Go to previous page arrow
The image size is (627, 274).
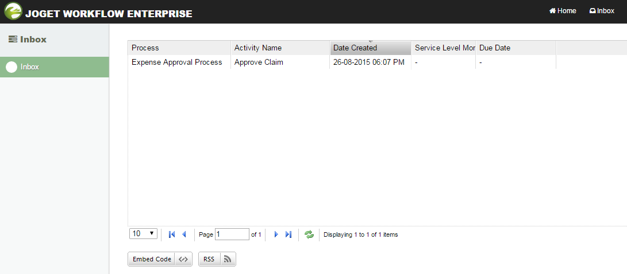[184, 234]
